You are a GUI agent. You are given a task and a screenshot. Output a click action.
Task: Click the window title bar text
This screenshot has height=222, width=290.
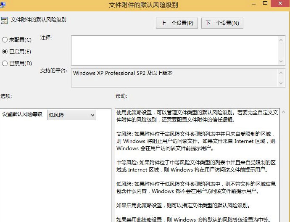tap(143, 5)
